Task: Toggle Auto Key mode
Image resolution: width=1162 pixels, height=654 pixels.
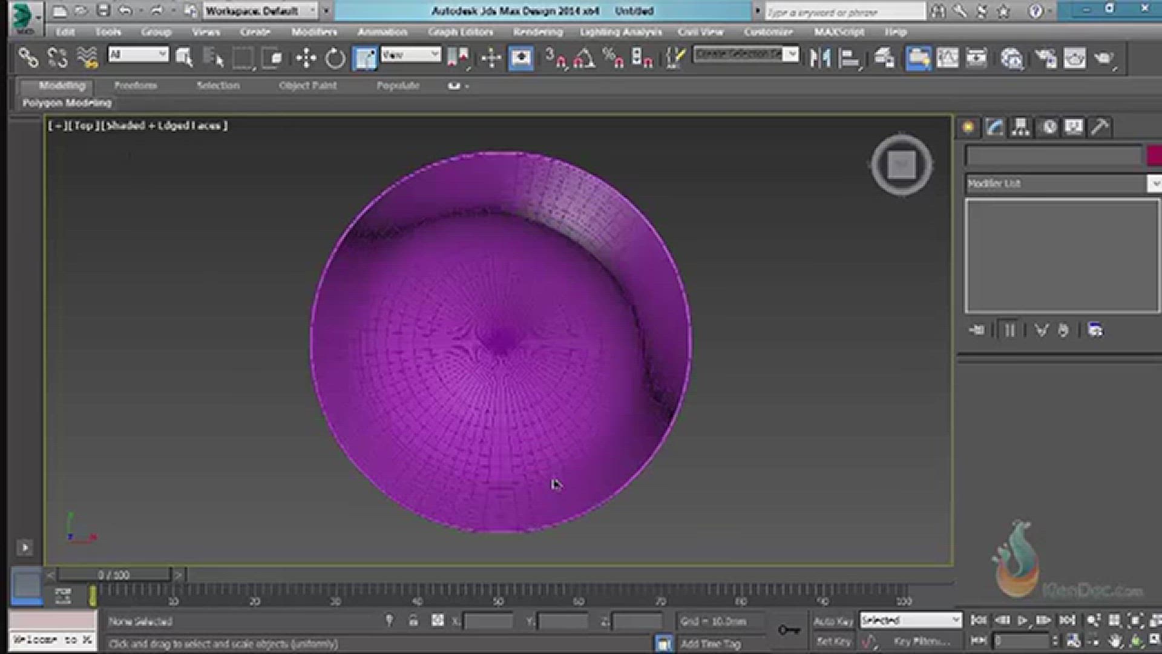Action: coord(833,621)
